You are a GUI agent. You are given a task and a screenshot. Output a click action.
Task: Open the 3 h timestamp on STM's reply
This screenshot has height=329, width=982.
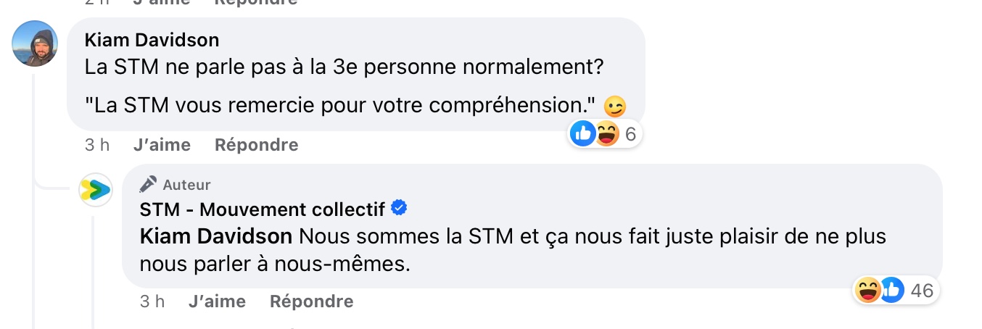click(152, 301)
